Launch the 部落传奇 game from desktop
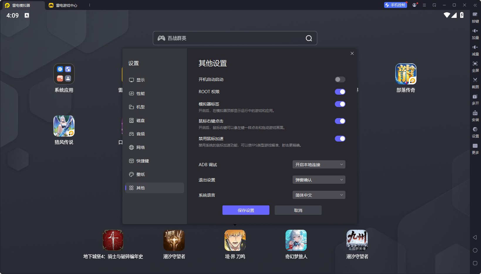The width and height of the screenshot is (481, 274). pos(406,74)
